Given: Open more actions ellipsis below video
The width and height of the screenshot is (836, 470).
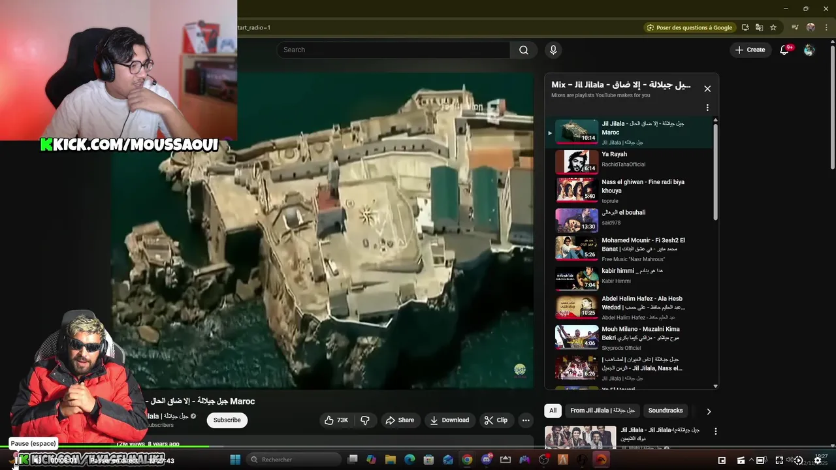Looking at the screenshot, I should pyautogui.click(x=526, y=420).
